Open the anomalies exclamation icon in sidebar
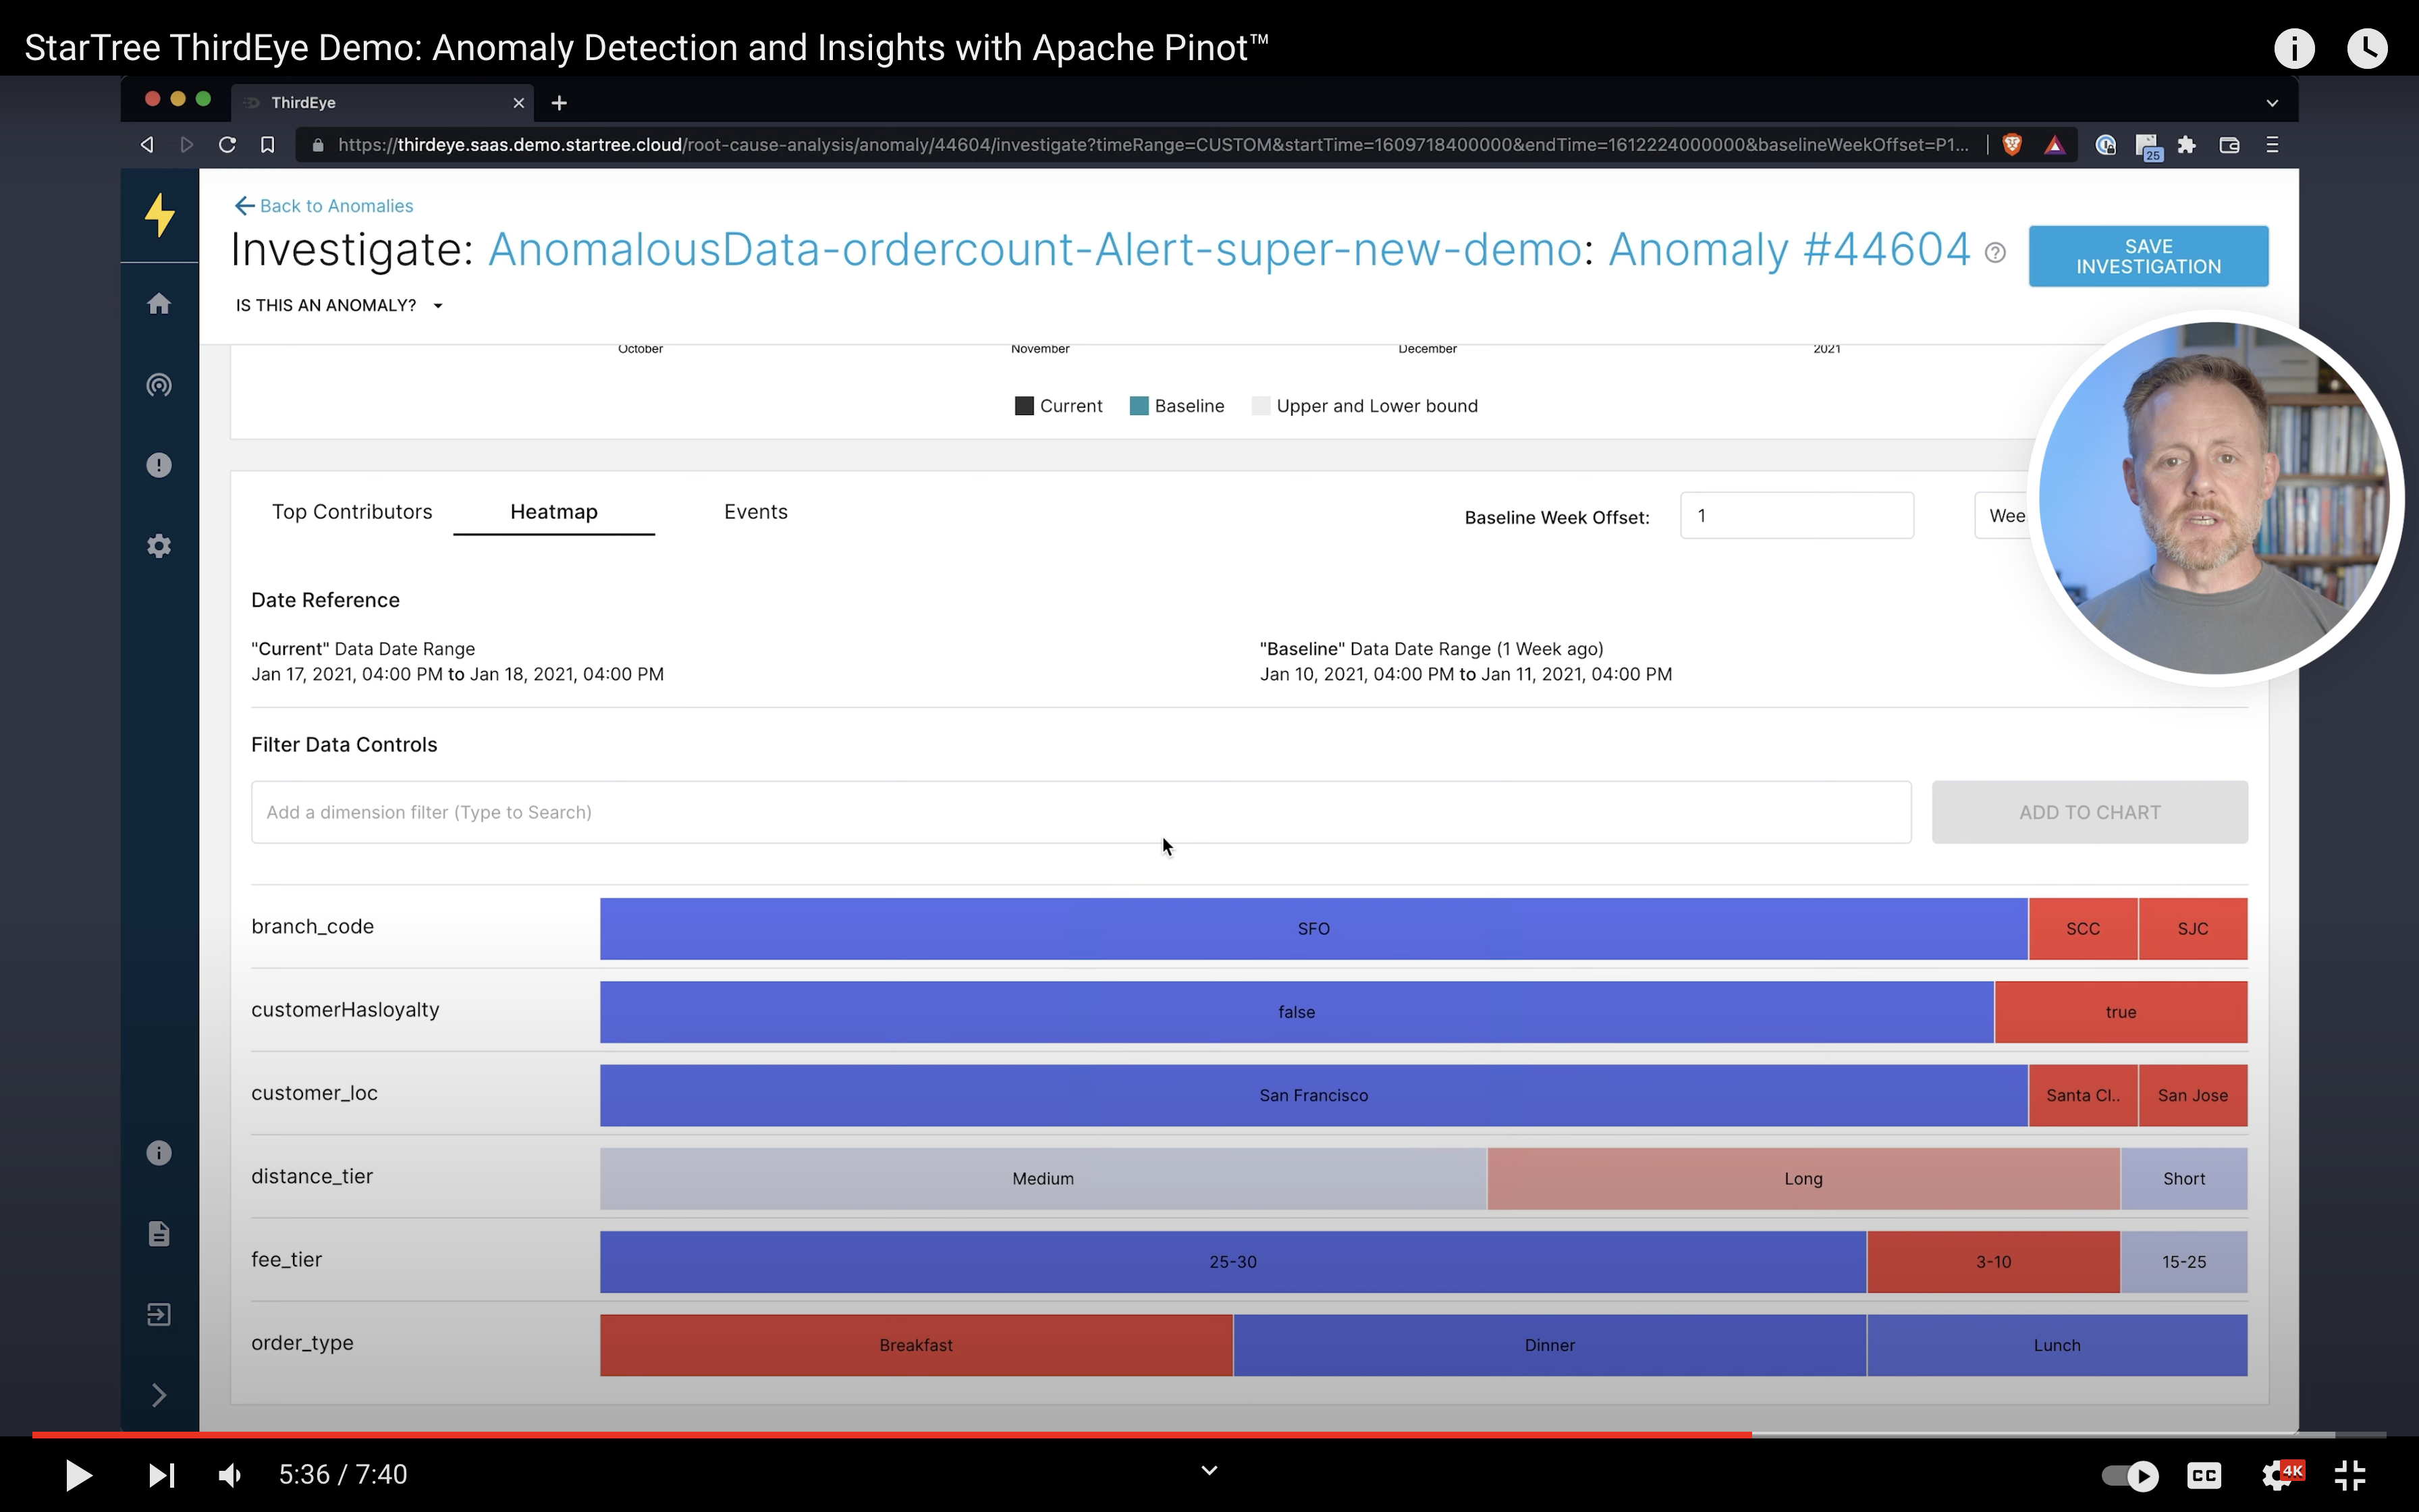The height and width of the screenshot is (1512, 2419). pos(159,465)
